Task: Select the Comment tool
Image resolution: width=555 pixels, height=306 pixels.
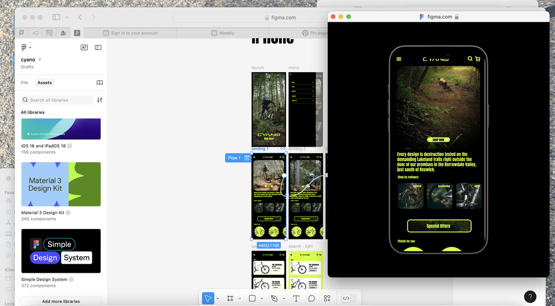Action: pos(311,298)
